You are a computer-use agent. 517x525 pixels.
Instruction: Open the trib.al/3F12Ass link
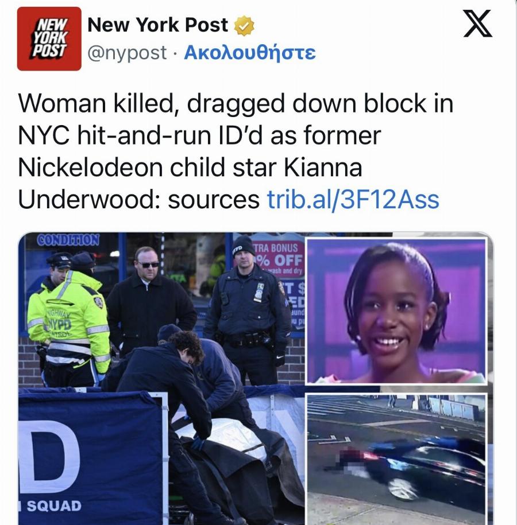(353, 199)
